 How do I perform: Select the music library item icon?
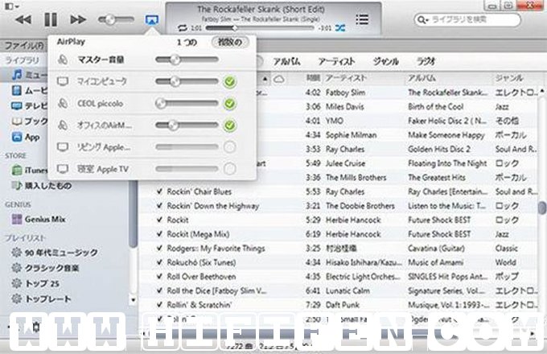click(17, 74)
